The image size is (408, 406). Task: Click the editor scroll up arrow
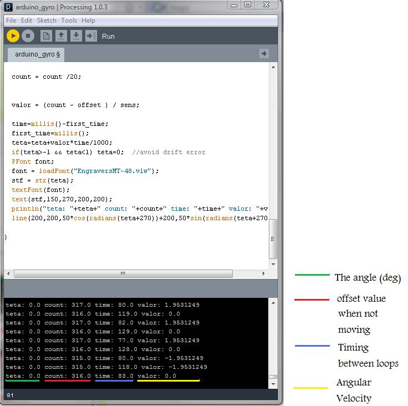273,67
